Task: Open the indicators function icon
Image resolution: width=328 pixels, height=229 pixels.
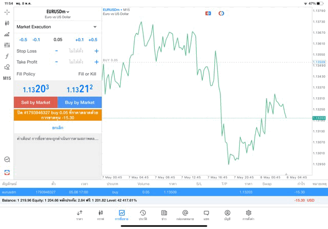Action: coord(7,56)
